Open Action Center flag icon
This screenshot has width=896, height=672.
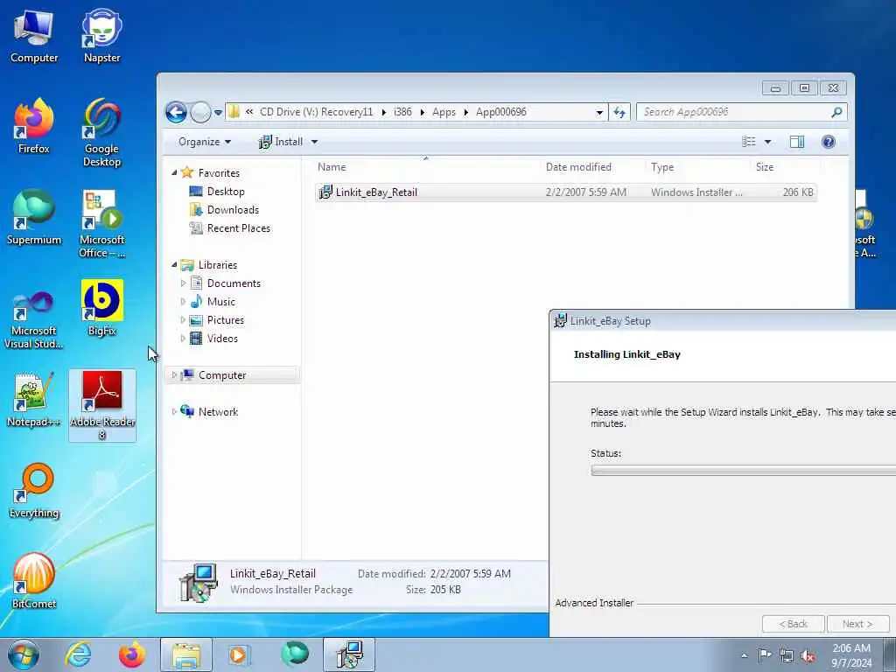tap(765, 655)
